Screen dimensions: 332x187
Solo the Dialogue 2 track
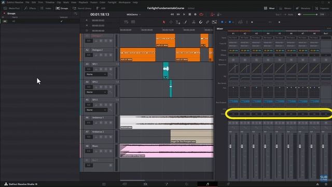(x=106, y=55)
